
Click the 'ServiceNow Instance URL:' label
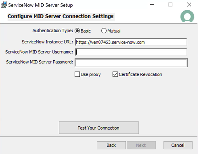47,42
